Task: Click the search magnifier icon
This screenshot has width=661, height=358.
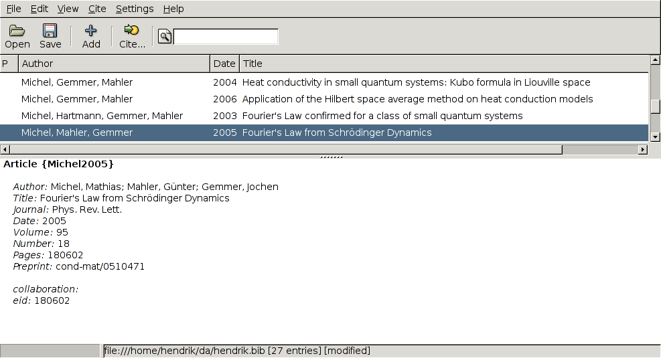Action: click(165, 37)
